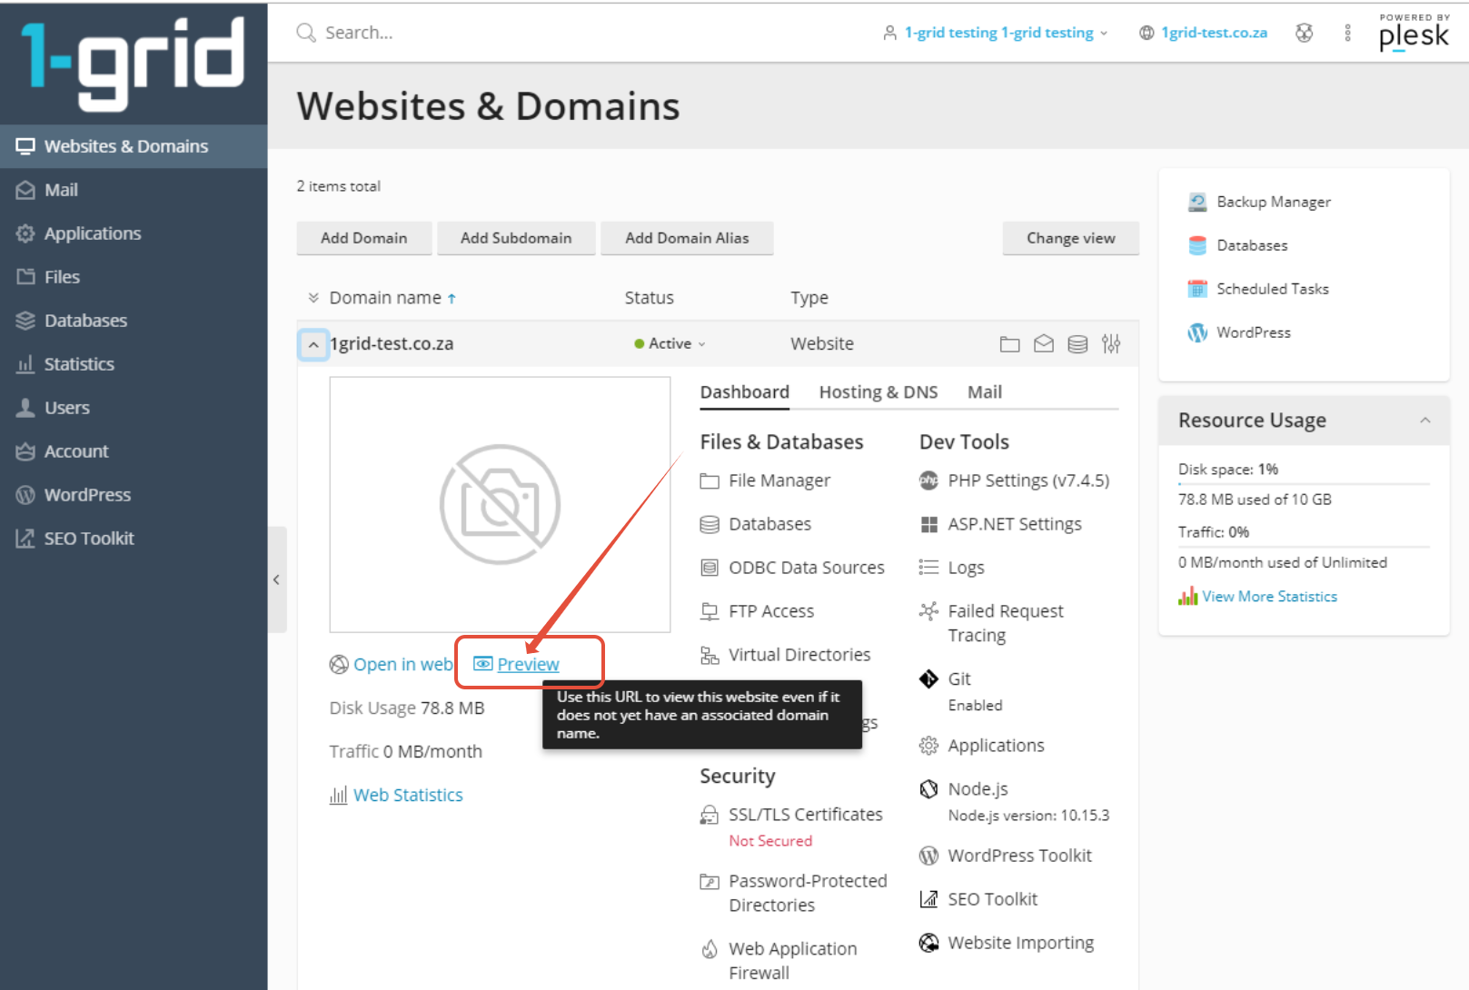Collapse the 1grid-test.co.za domain row
The width and height of the screenshot is (1469, 990).
click(x=313, y=344)
